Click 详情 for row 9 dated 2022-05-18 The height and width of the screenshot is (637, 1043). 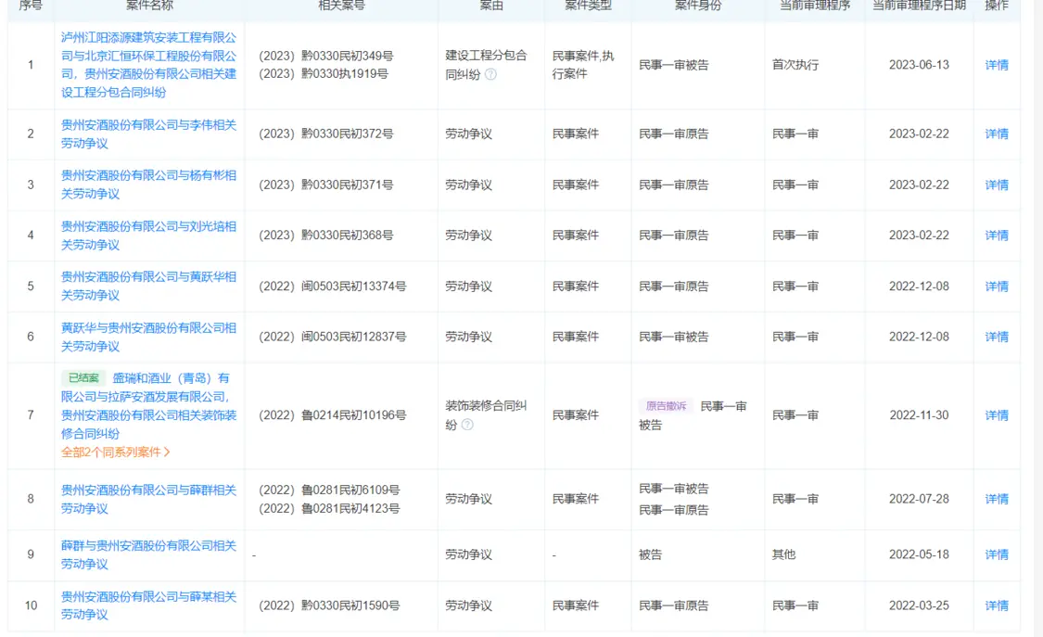(997, 554)
